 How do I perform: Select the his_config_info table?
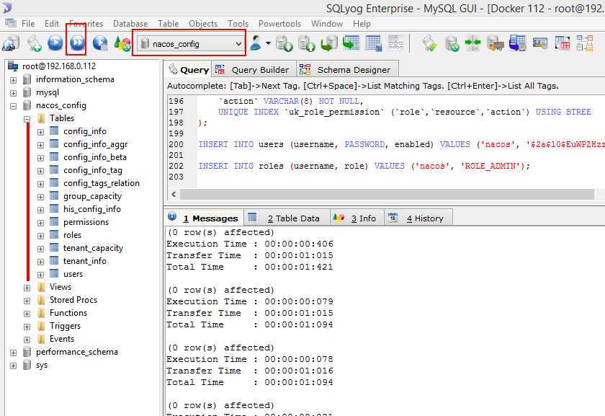pos(92,209)
